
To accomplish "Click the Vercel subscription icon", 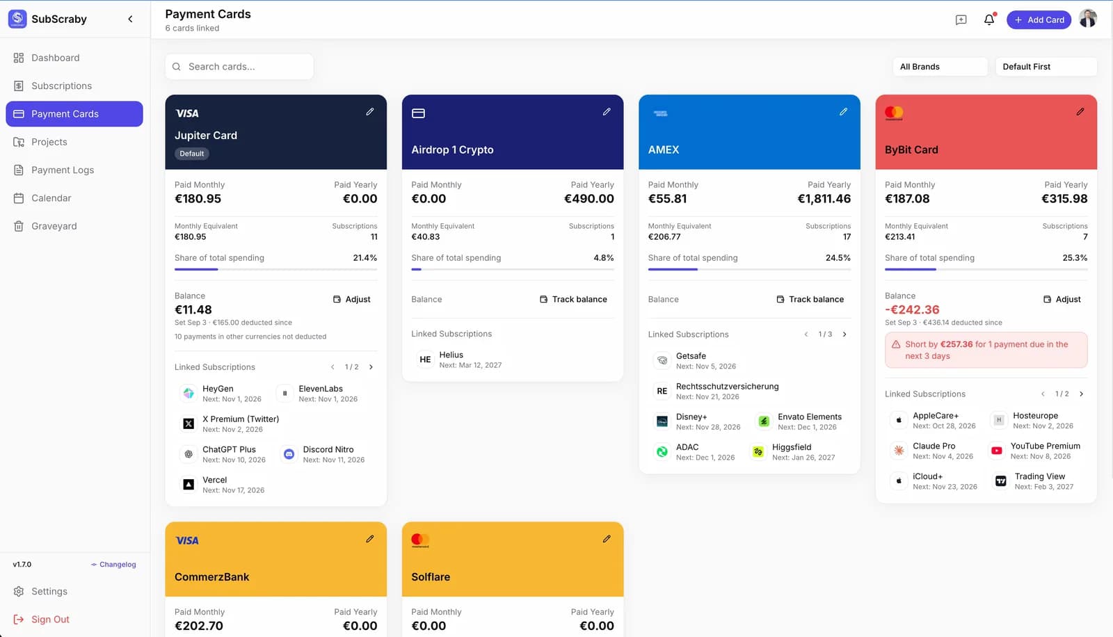I will tap(189, 484).
